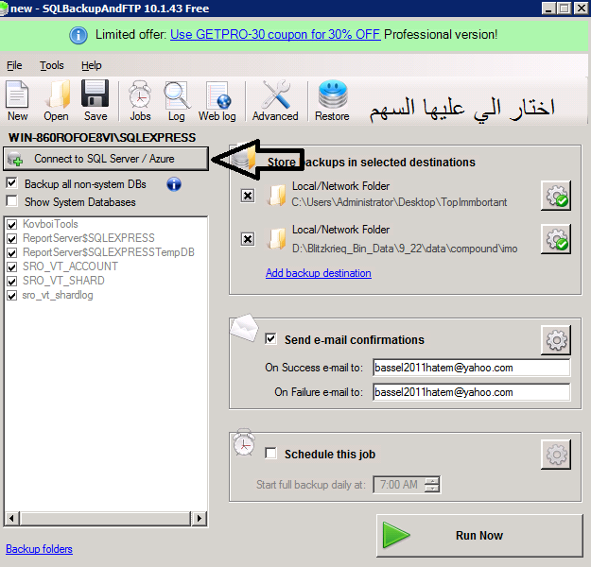Open the Help menu
591x567 pixels.
pos(92,65)
